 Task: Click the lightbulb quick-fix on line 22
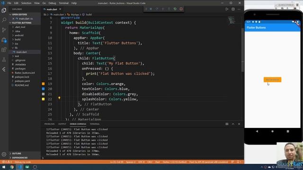click(x=59, y=98)
